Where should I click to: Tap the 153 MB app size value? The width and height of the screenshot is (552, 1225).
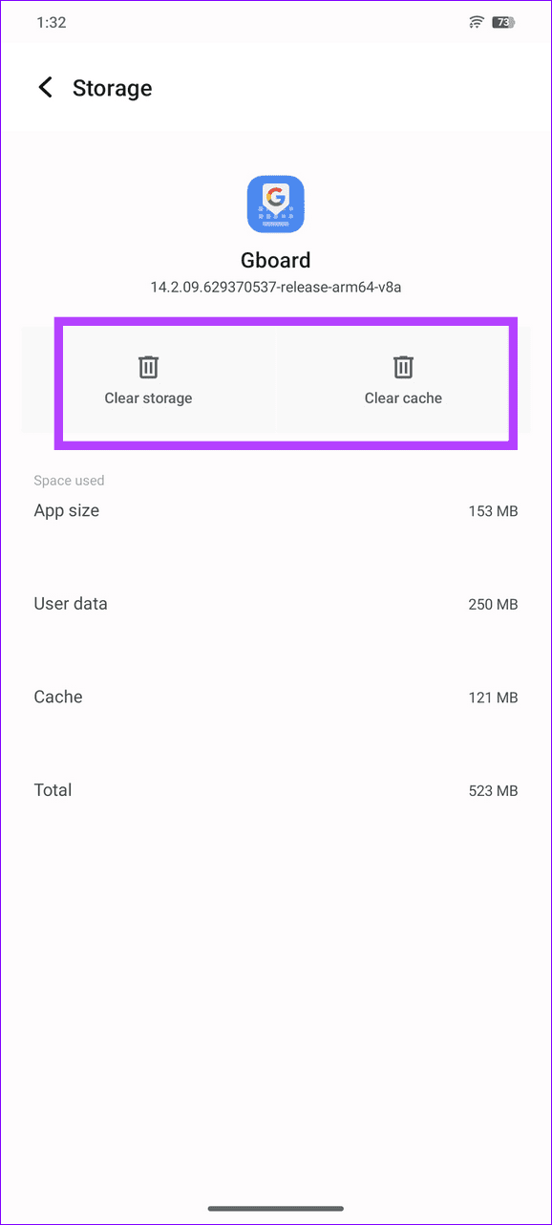(x=494, y=511)
